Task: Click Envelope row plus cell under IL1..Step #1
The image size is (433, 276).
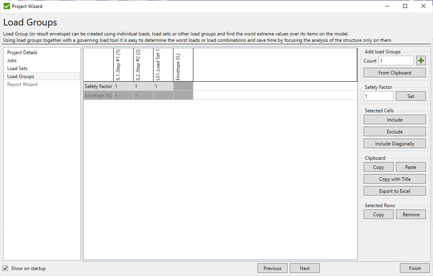Action: click(x=124, y=96)
